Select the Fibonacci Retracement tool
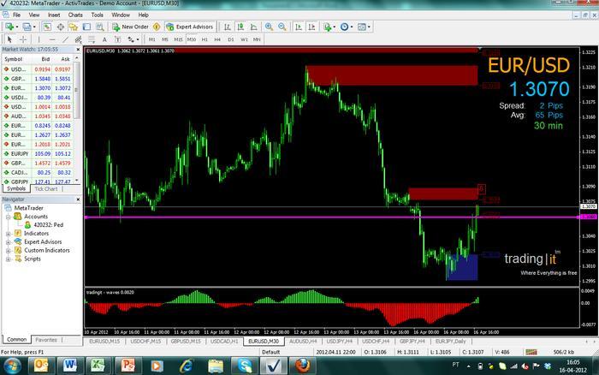 click(92, 39)
